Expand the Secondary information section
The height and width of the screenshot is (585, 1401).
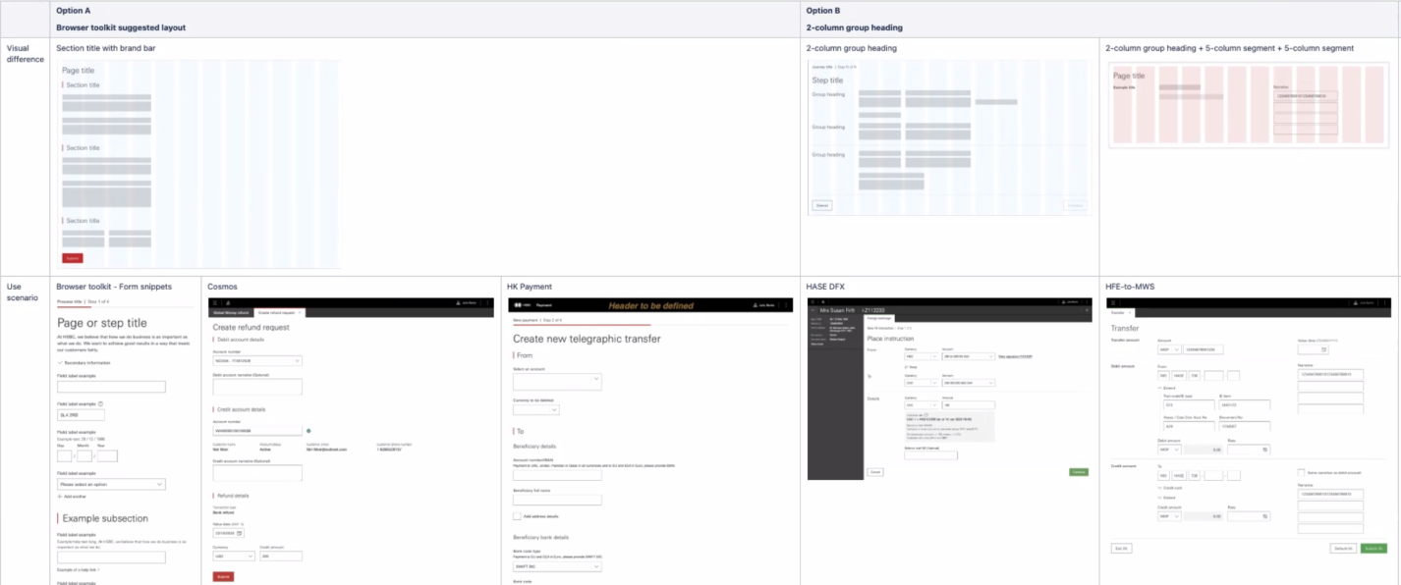tap(60, 363)
